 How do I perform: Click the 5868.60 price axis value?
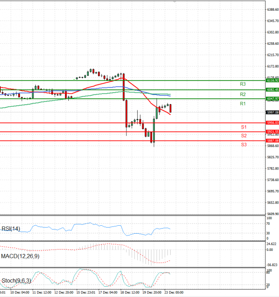click(273, 146)
